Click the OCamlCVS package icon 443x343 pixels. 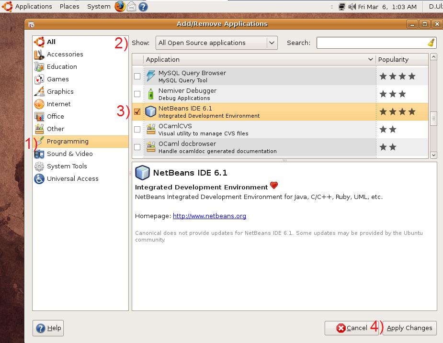coord(151,129)
